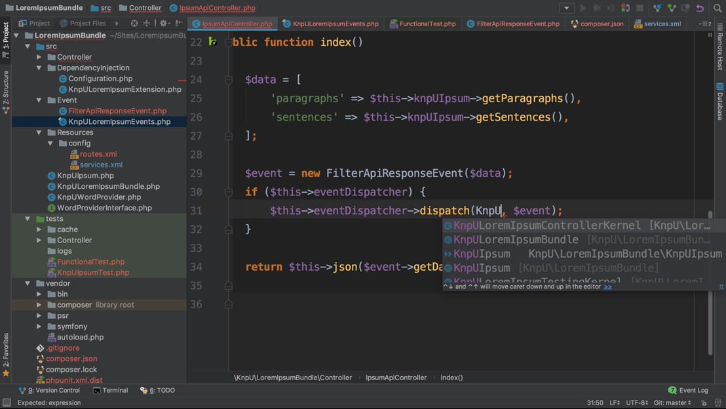The image size is (726, 409).
Task: Click the purple Undo/Revert arrow icon
Action: coord(700,8)
